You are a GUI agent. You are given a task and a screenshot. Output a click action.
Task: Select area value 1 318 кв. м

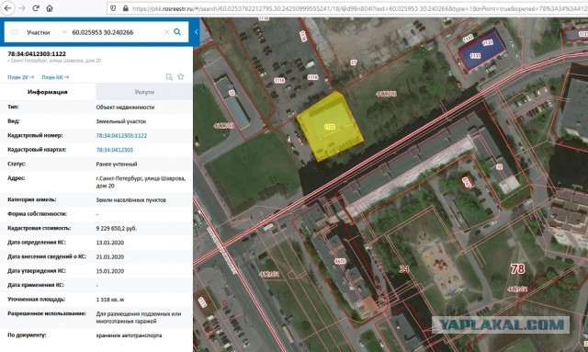click(110, 300)
